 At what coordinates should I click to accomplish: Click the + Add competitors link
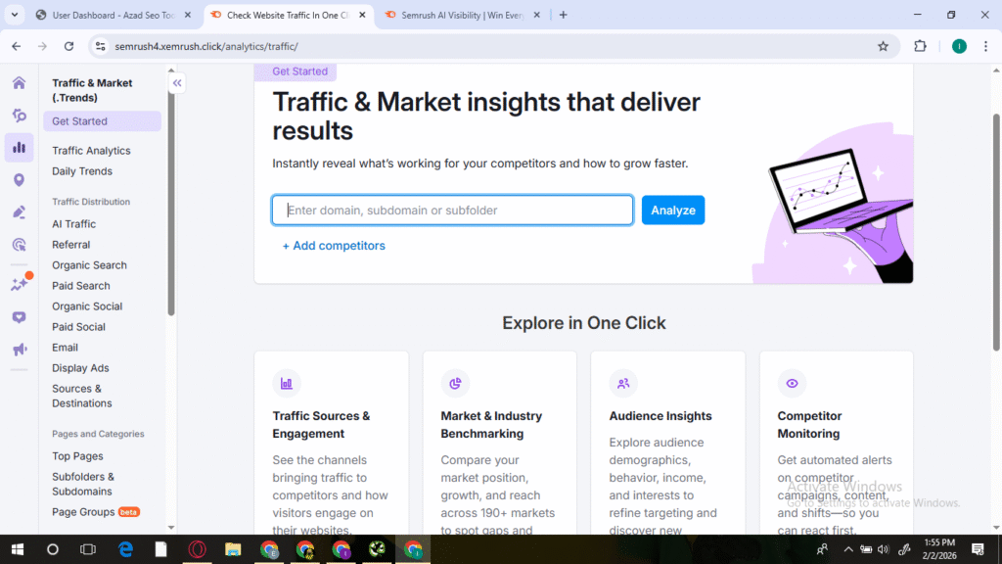(334, 246)
